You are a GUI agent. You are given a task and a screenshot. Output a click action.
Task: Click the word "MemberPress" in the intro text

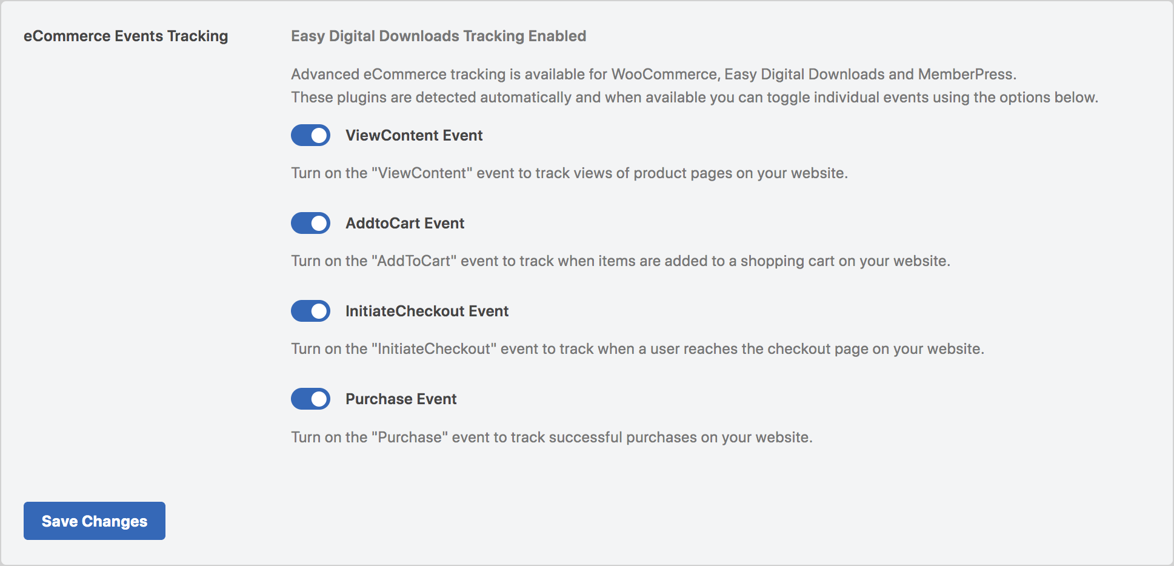(966, 74)
